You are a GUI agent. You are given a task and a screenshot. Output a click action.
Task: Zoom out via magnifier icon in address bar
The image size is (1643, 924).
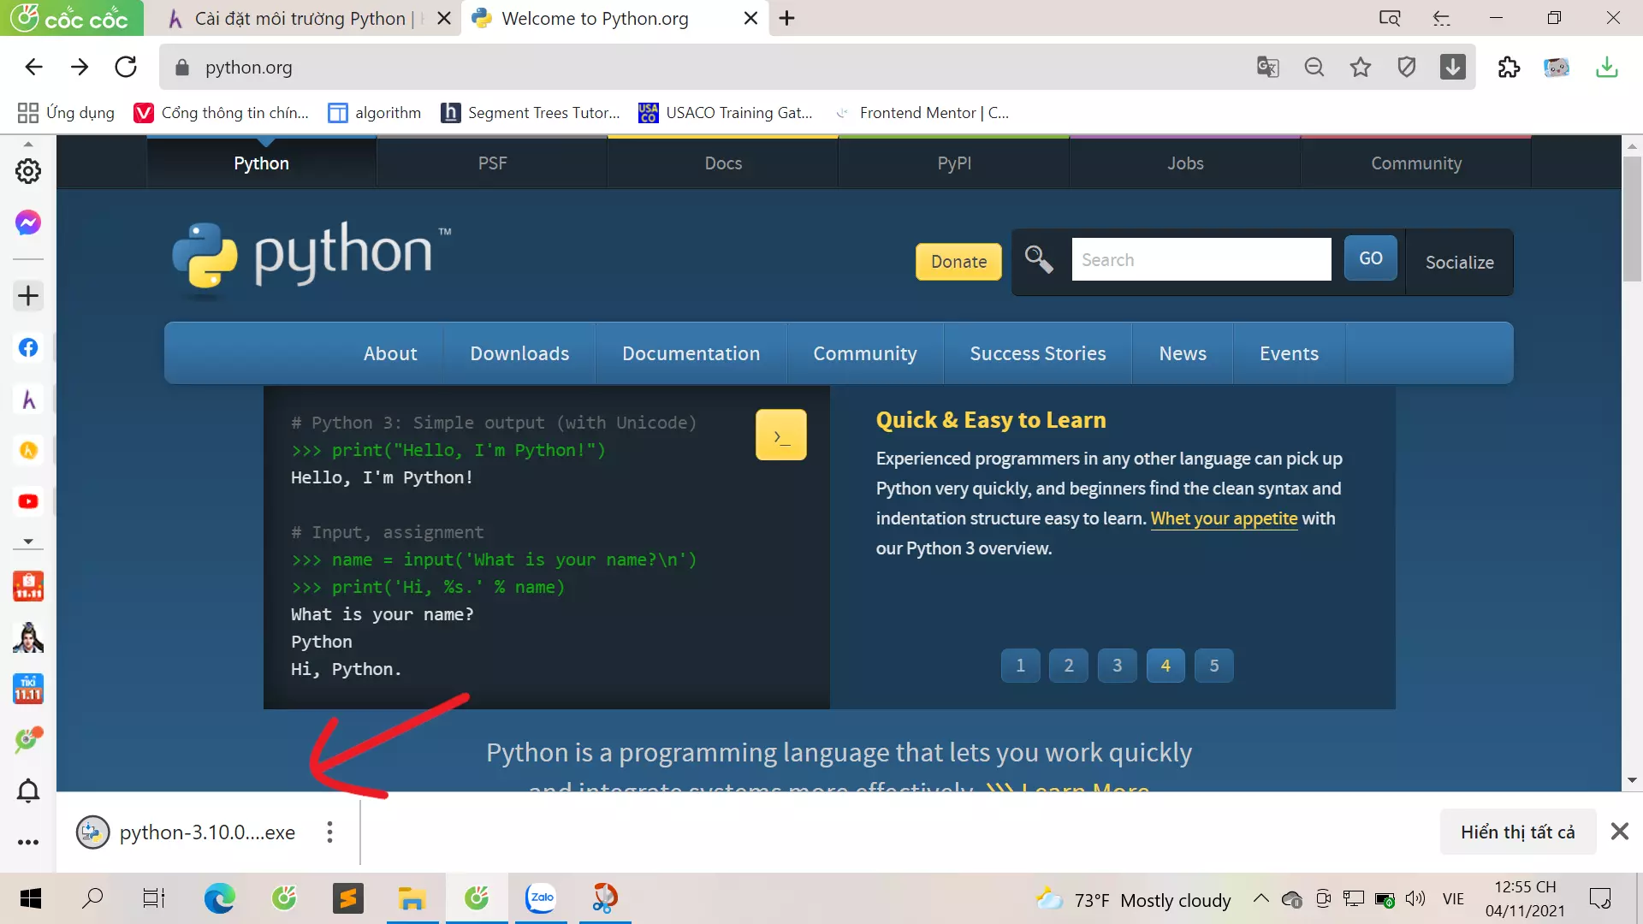click(x=1314, y=67)
